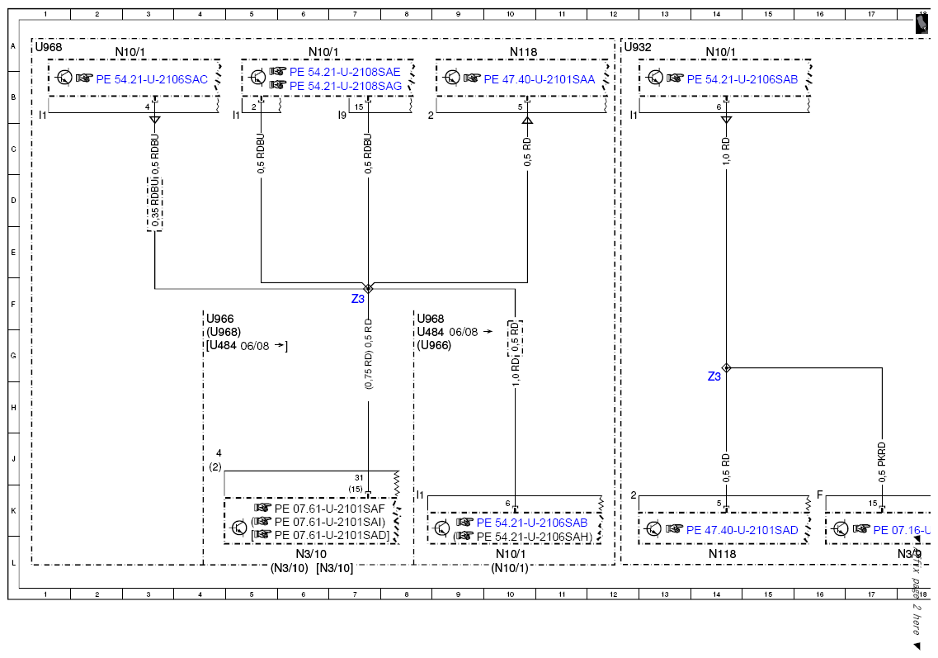Click the PE 07.61-U-2101SAF reference text
This screenshot has width=938, height=658.
(x=330, y=509)
